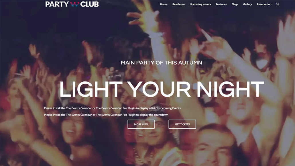295x166 pixels.
Task: Open the search magnifier icon in the navbar
Action: [278, 4]
